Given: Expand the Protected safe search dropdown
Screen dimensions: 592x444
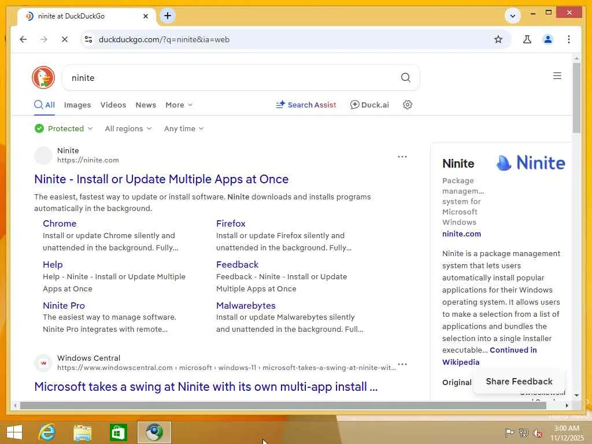Looking at the screenshot, I should [64, 128].
